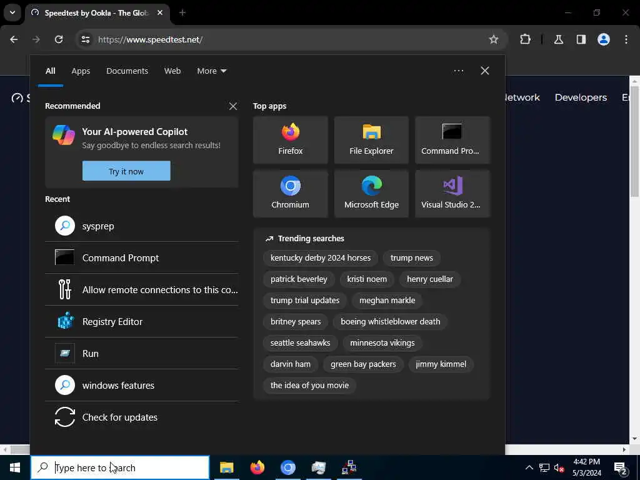
Task: Close the search panel
Action: click(x=484, y=71)
